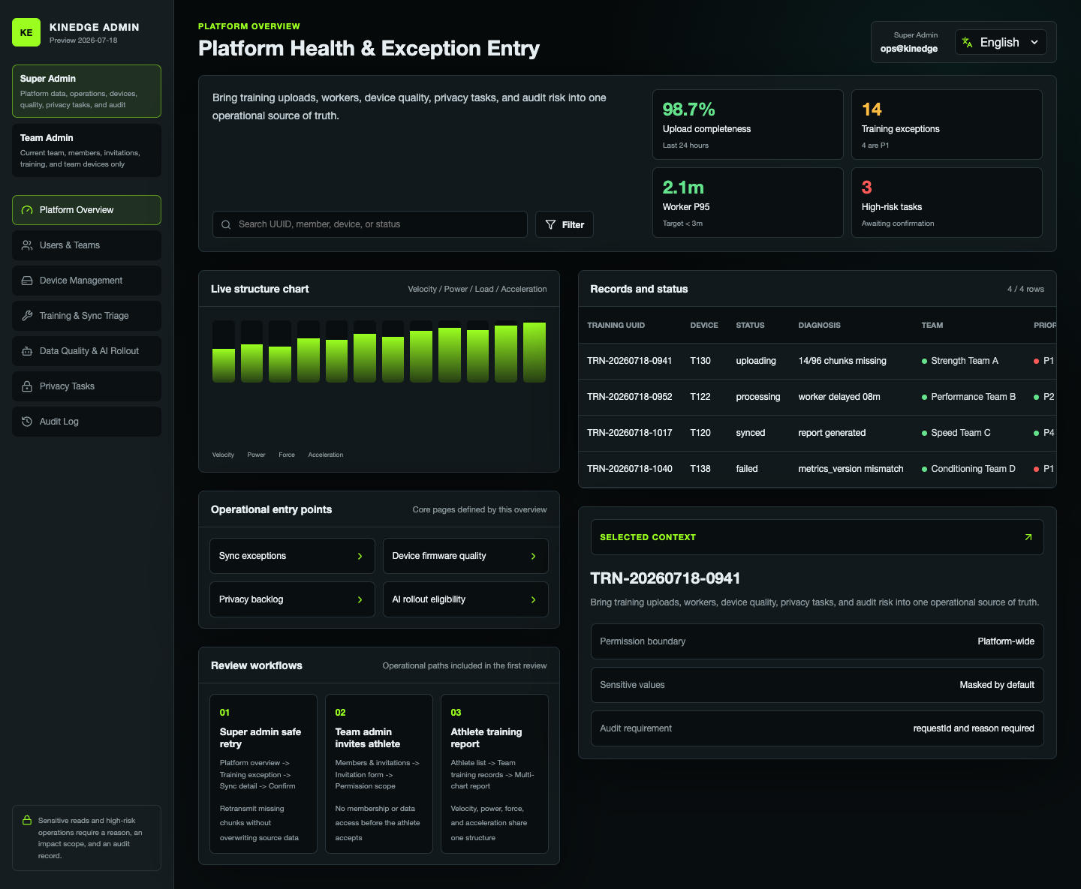
Task: Click the Privacy Tasks lock icon
Action: [27, 386]
